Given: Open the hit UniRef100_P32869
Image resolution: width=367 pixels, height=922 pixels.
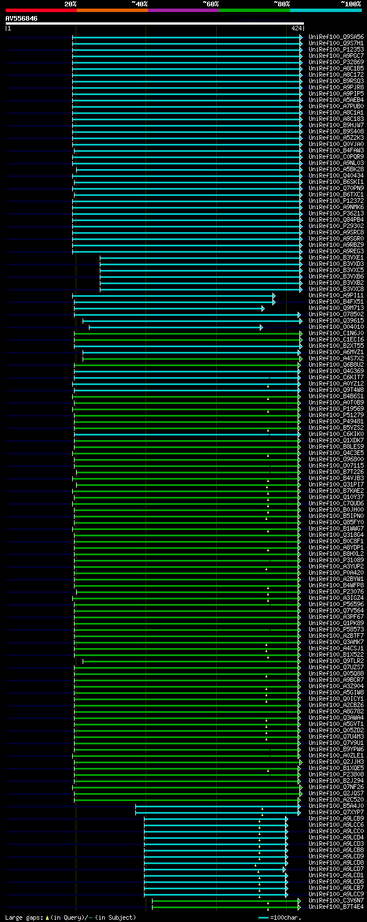Looking at the screenshot, I should coord(336,62).
